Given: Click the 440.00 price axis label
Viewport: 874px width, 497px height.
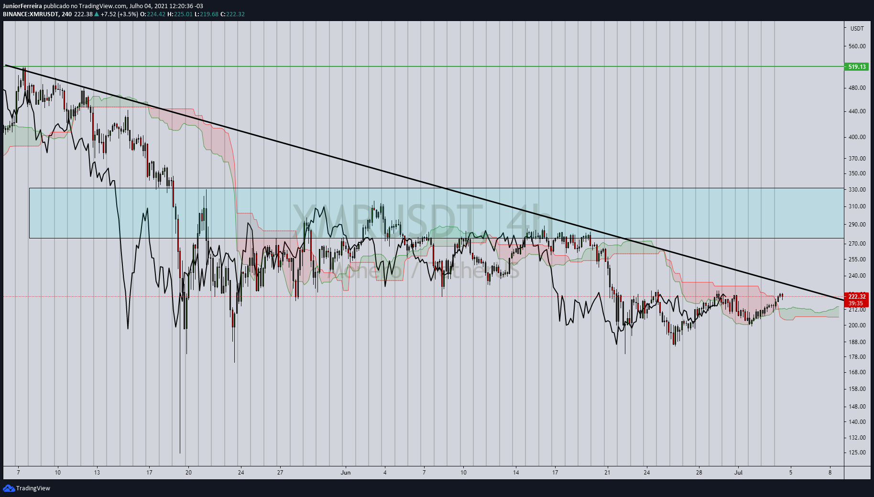Looking at the screenshot, I should click(x=857, y=111).
